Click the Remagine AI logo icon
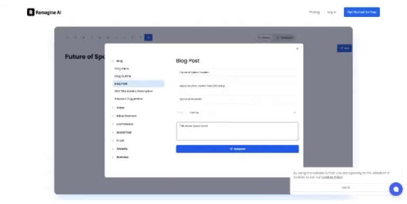The height and width of the screenshot is (204, 407). point(31,12)
